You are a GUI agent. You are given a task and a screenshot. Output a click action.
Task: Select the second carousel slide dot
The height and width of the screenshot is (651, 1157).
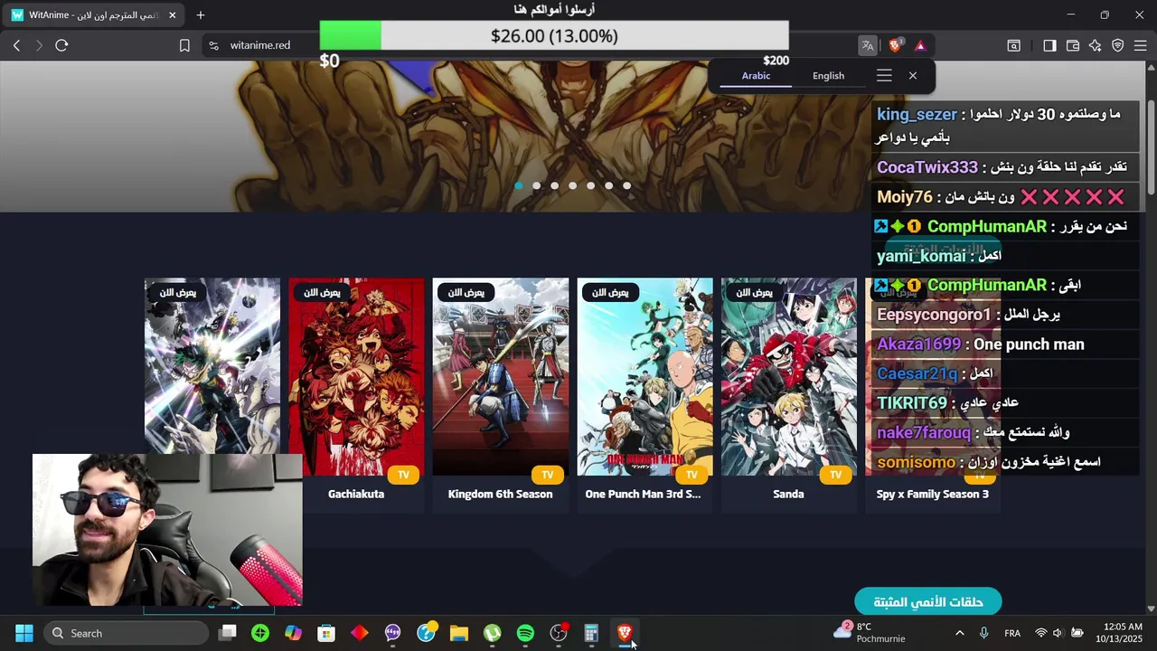[536, 185]
